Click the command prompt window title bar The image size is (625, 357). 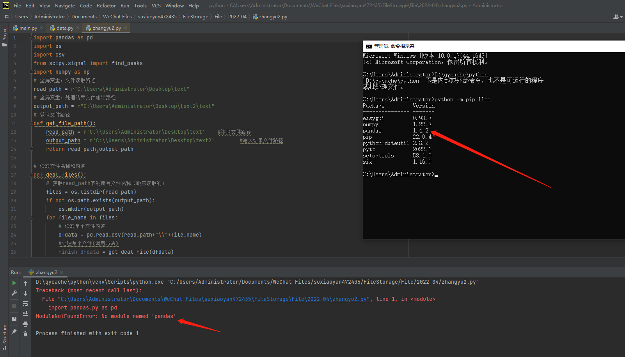click(x=494, y=46)
